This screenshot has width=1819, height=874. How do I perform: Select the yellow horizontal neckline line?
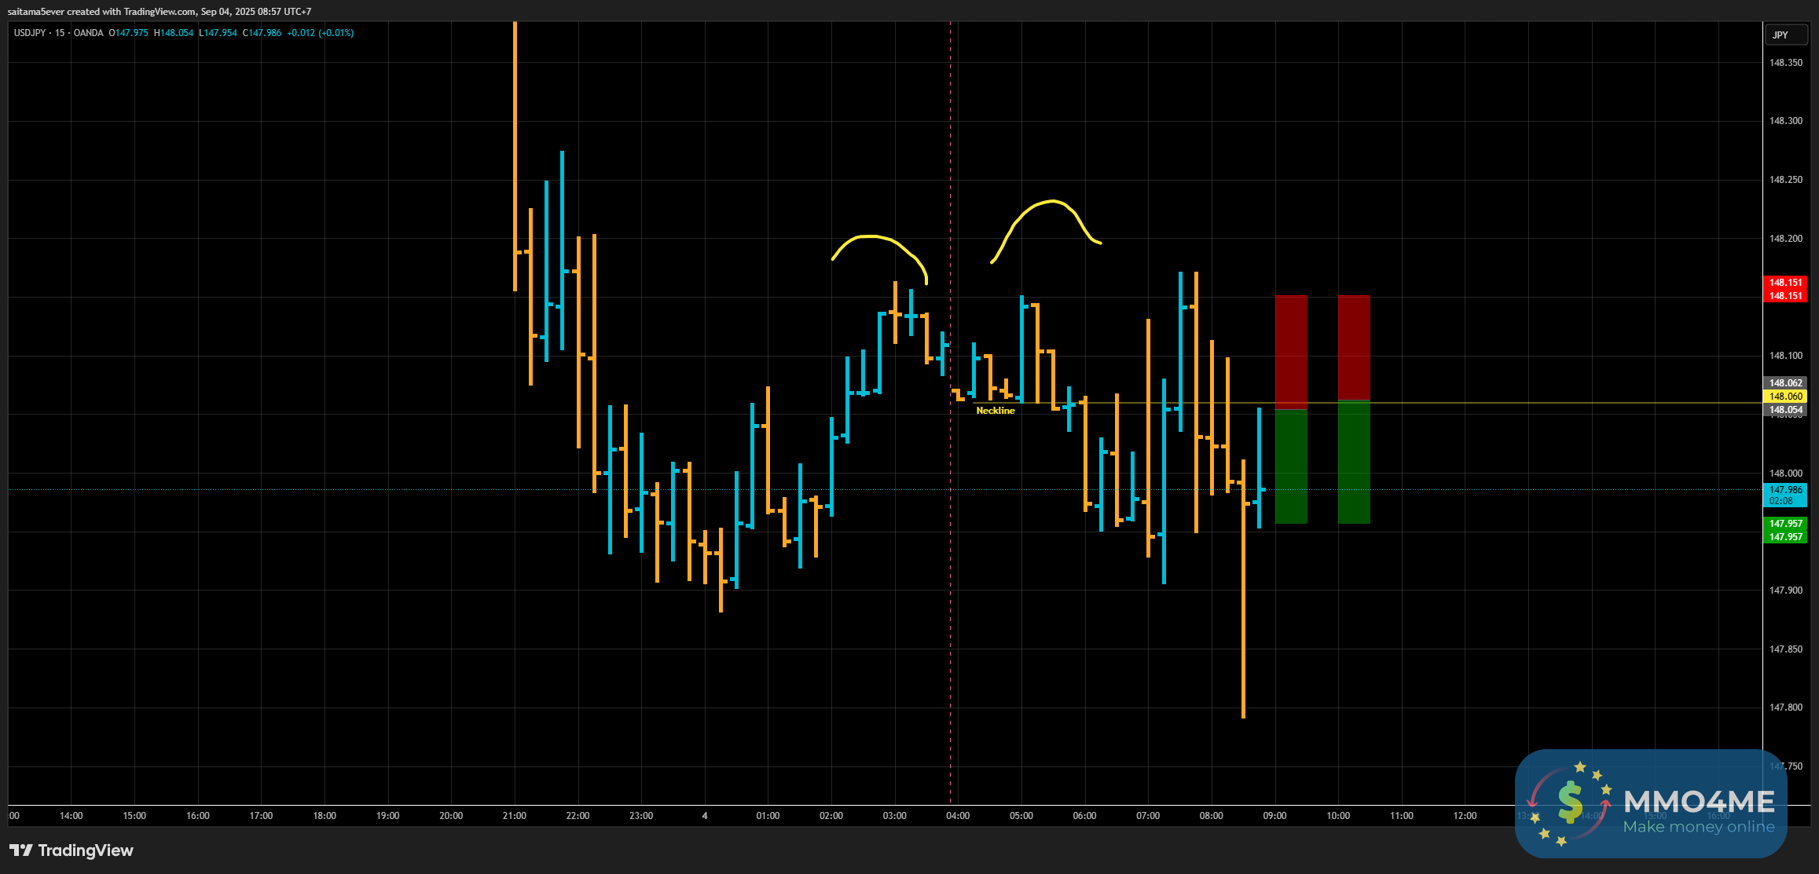(x=1493, y=403)
